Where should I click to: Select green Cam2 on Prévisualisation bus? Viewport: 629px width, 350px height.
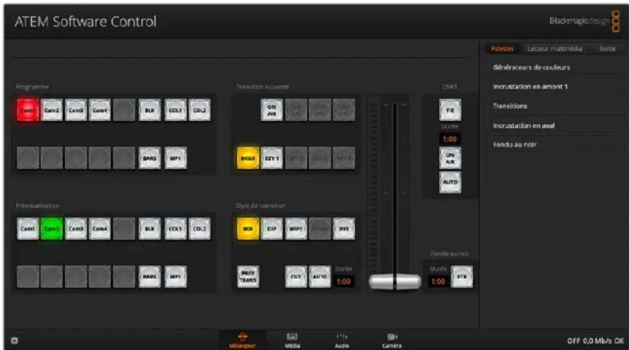(52, 228)
